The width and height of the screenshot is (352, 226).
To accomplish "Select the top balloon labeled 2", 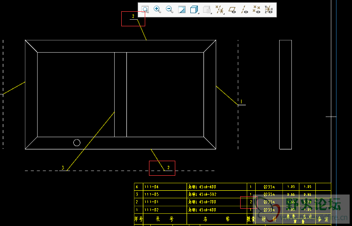I will click(133, 16).
